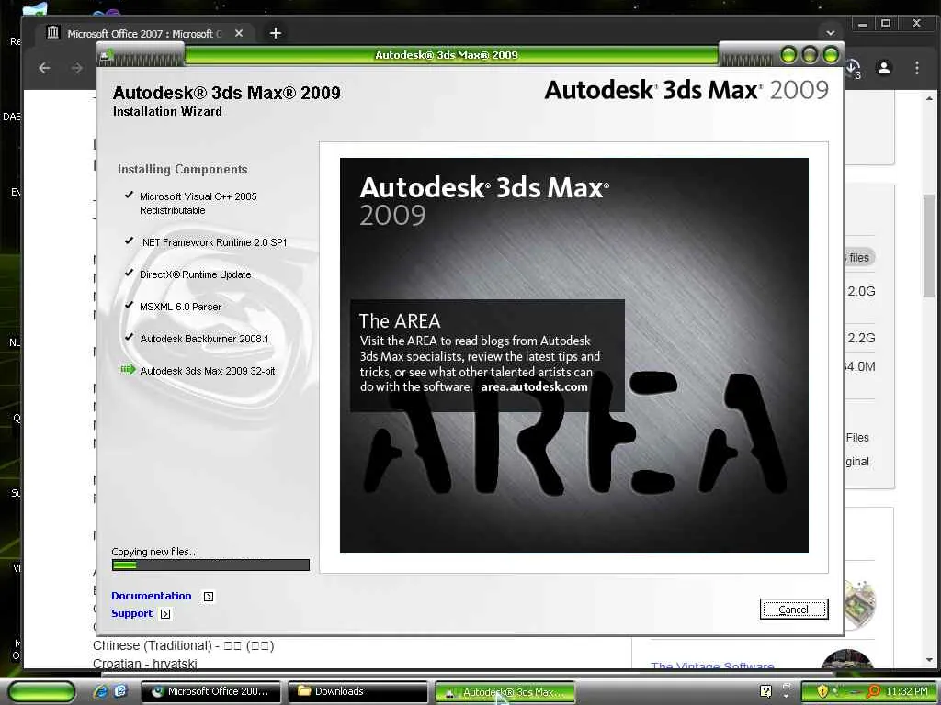941x705 pixels.
Task: Click the help question mark tray icon
Action: pyautogui.click(x=766, y=691)
